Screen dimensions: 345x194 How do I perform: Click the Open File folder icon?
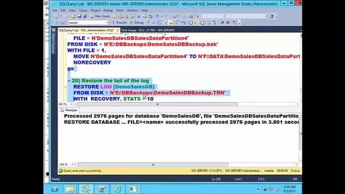tap(73, 16)
